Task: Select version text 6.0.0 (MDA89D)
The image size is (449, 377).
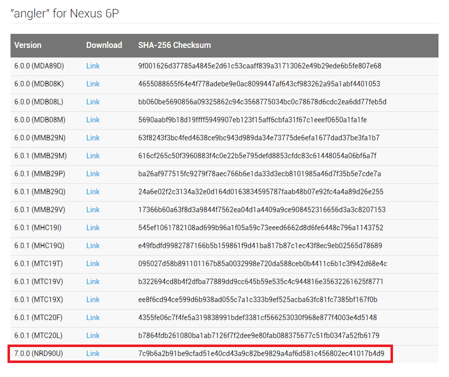Action: 39,66
